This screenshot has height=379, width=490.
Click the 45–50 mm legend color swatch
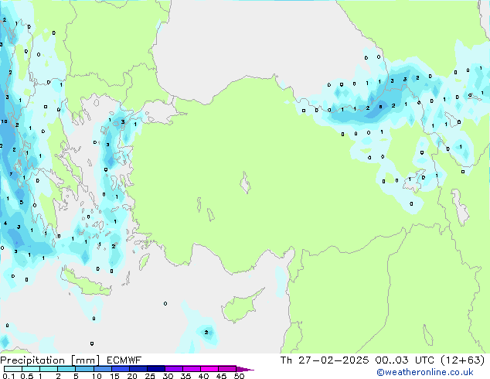[227, 369]
